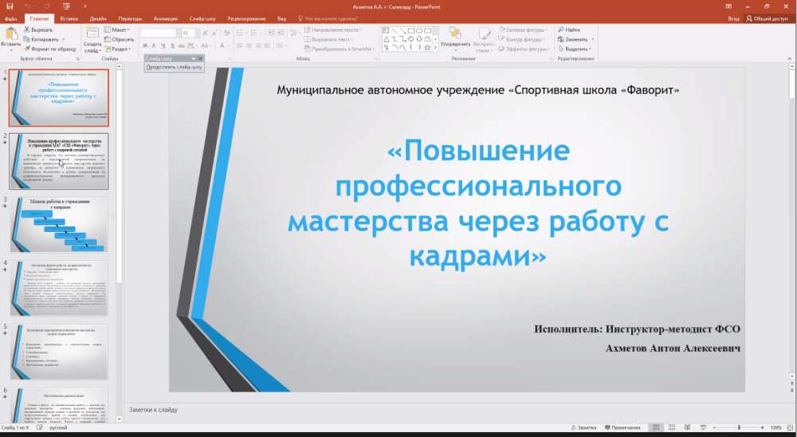Open the Раздел dropdown
Viewport: 797px width, 437px height.
(118, 49)
